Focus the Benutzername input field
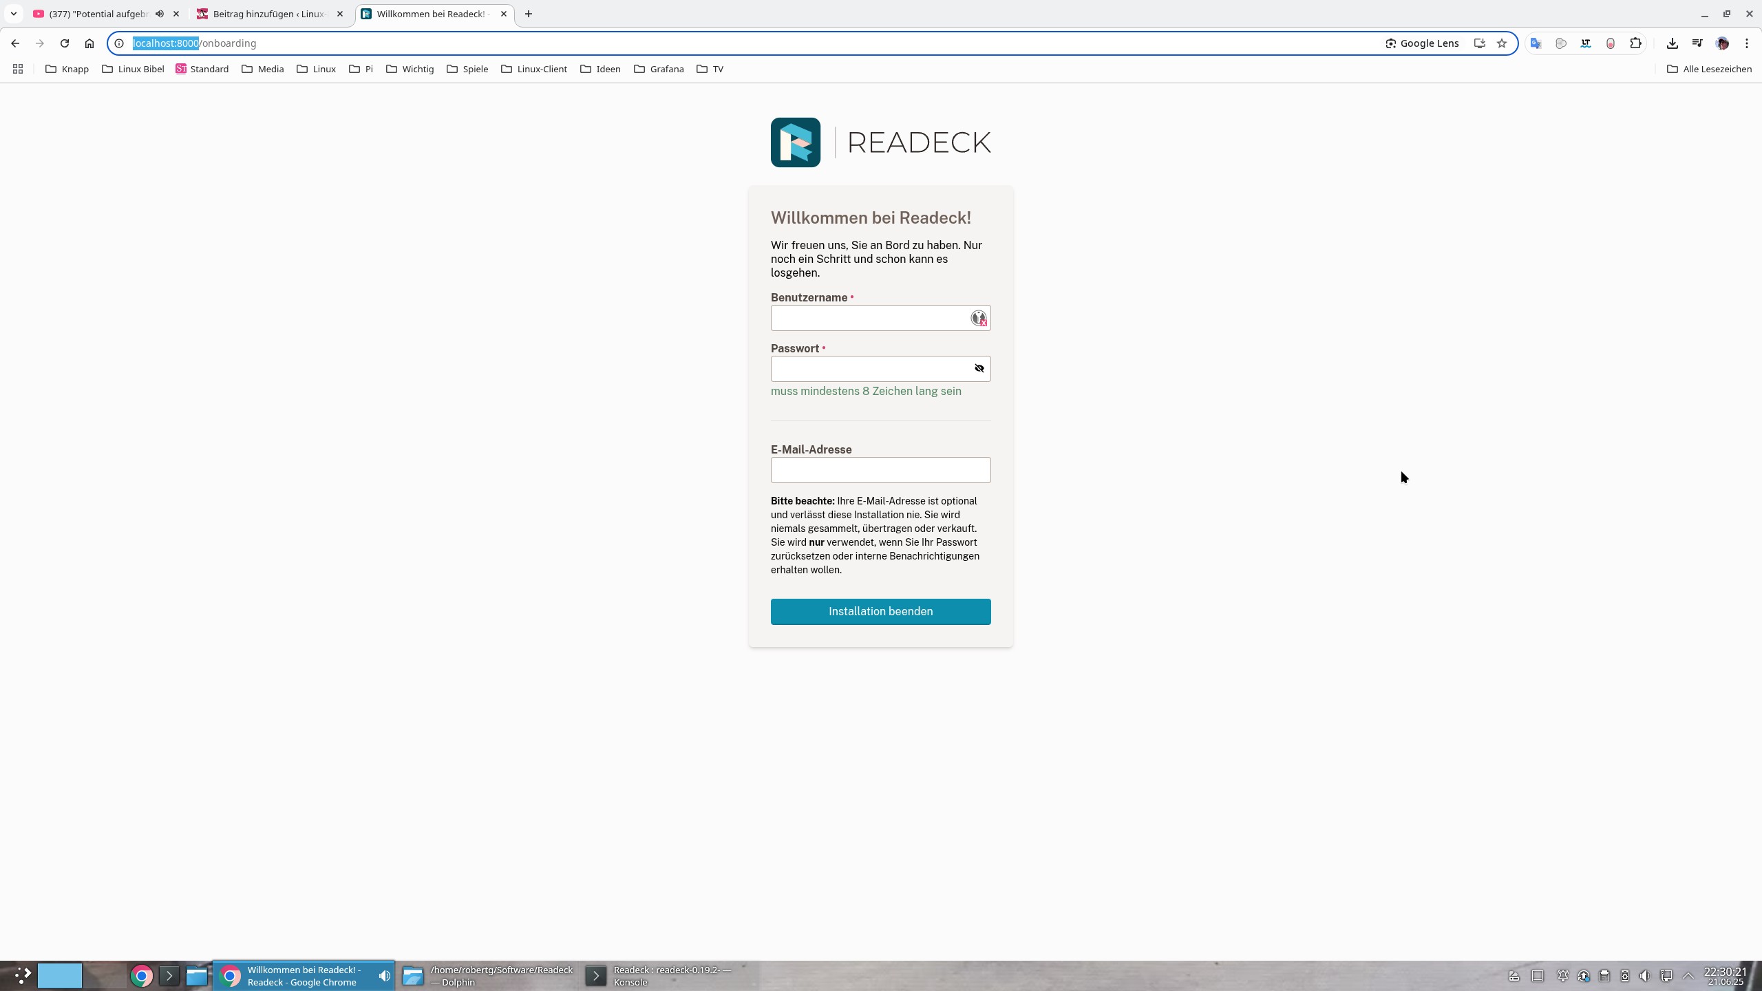 coord(880,318)
